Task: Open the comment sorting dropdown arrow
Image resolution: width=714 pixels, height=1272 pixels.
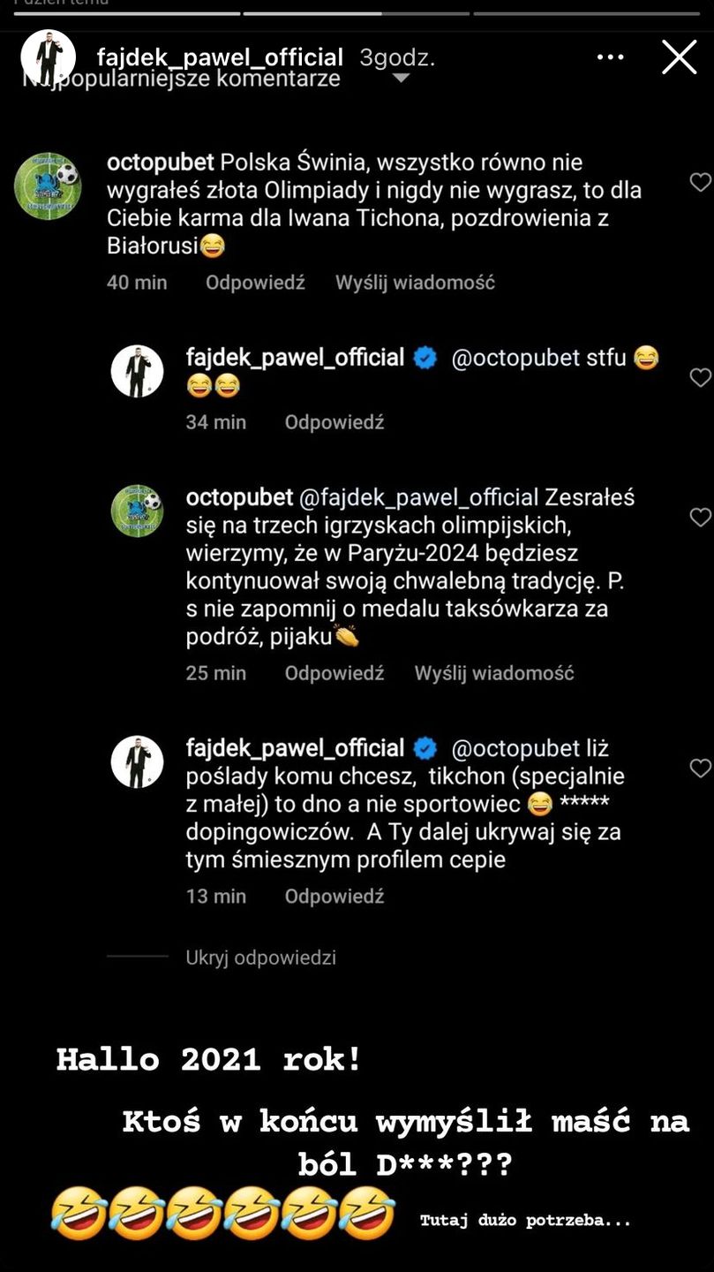Action: 401,79
